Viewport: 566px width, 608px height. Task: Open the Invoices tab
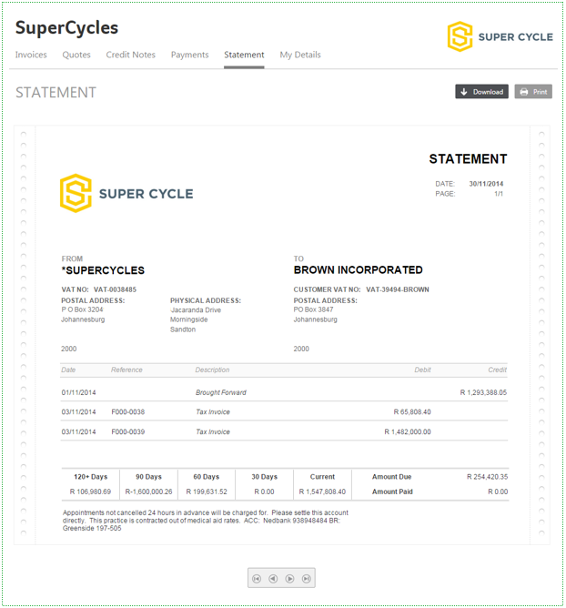pyautogui.click(x=31, y=55)
